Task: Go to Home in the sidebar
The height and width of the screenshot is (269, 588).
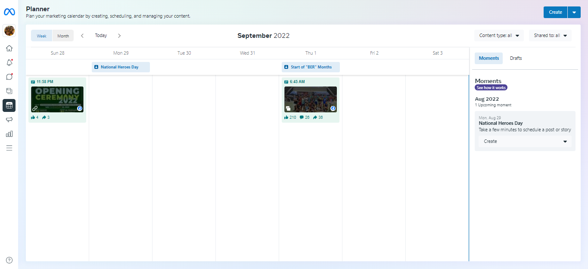Action: tap(9, 48)
